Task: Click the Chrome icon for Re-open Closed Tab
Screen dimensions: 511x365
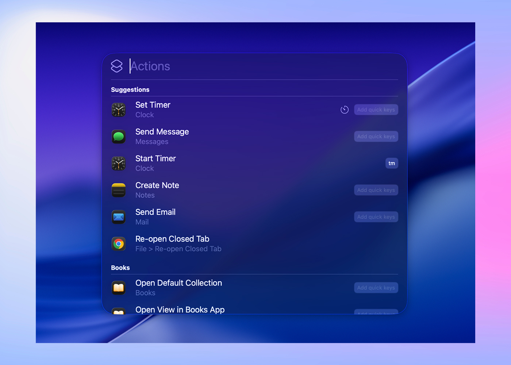Action: coord(118,243)
